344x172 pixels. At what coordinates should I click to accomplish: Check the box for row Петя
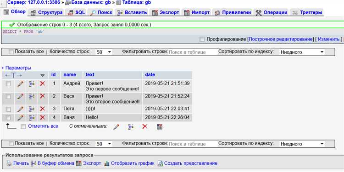[8, 109]
